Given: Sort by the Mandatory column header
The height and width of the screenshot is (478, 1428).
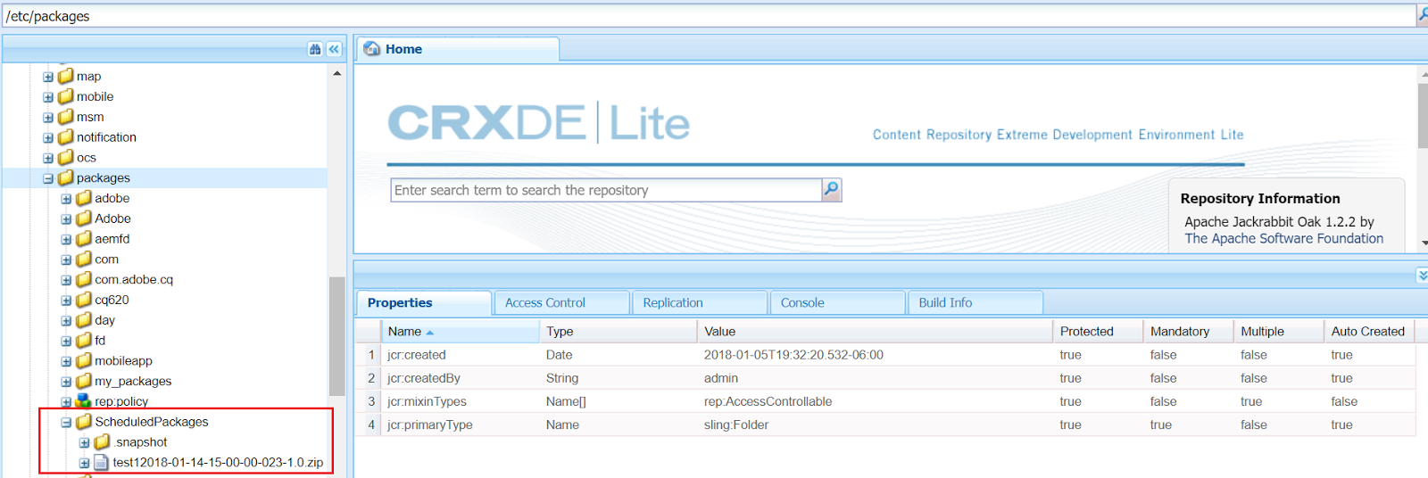Looking at the screenshot, I should (x=1188, y=331).
